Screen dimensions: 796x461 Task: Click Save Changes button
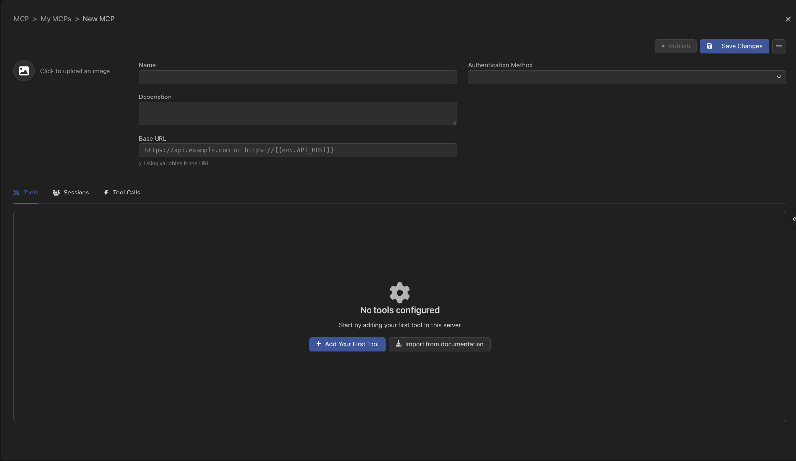tap(734, 46)
